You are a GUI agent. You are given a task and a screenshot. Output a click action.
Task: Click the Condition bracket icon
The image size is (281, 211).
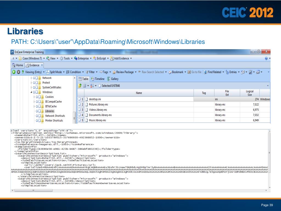tap(68, 72)
